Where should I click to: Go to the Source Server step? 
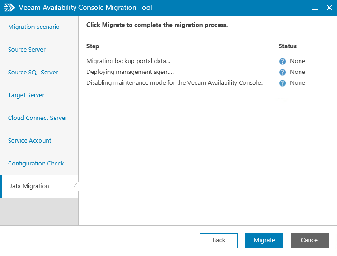click(x=27, y=50)
